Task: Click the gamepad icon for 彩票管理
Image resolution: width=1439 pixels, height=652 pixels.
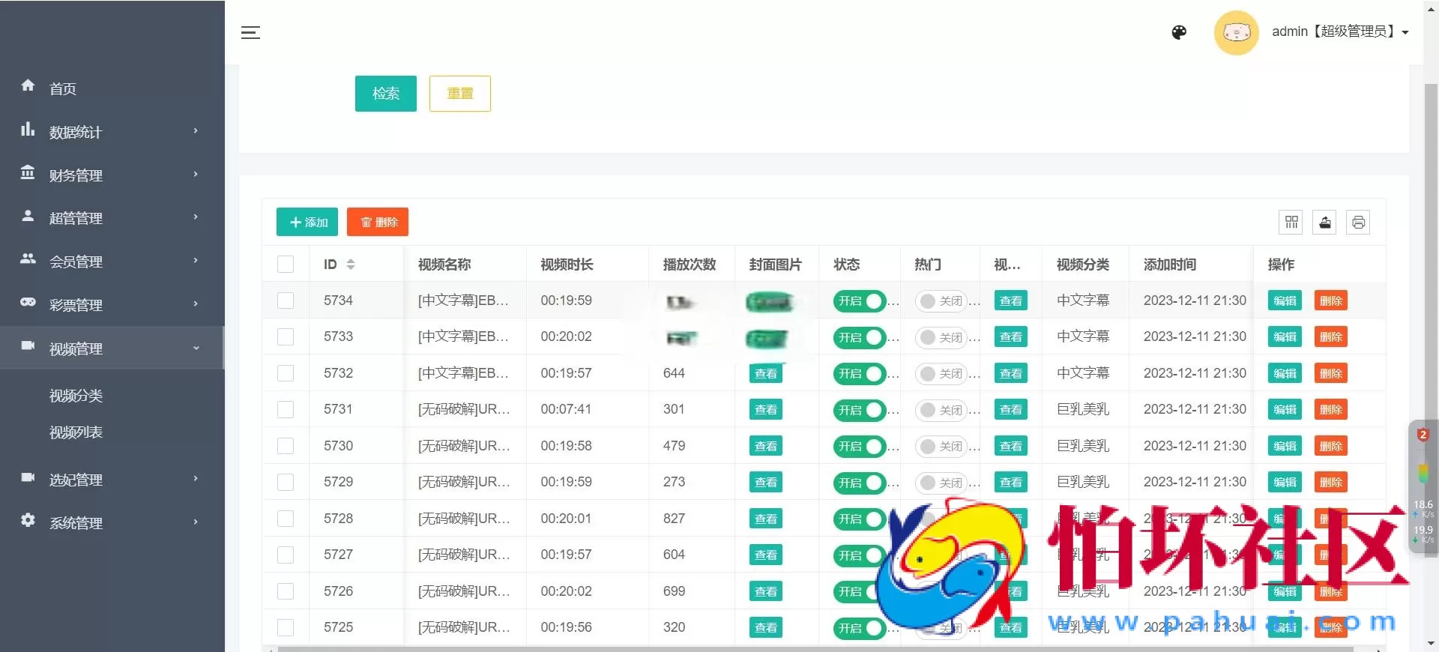Action: (x=28, y=302)
